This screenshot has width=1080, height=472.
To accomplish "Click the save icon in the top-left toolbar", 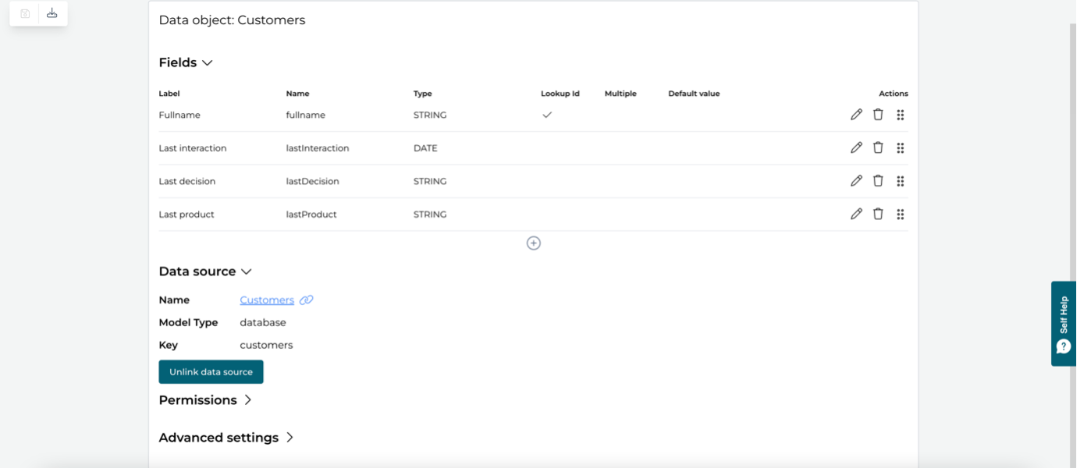I will pyautogui.click(x=23, y=13).
